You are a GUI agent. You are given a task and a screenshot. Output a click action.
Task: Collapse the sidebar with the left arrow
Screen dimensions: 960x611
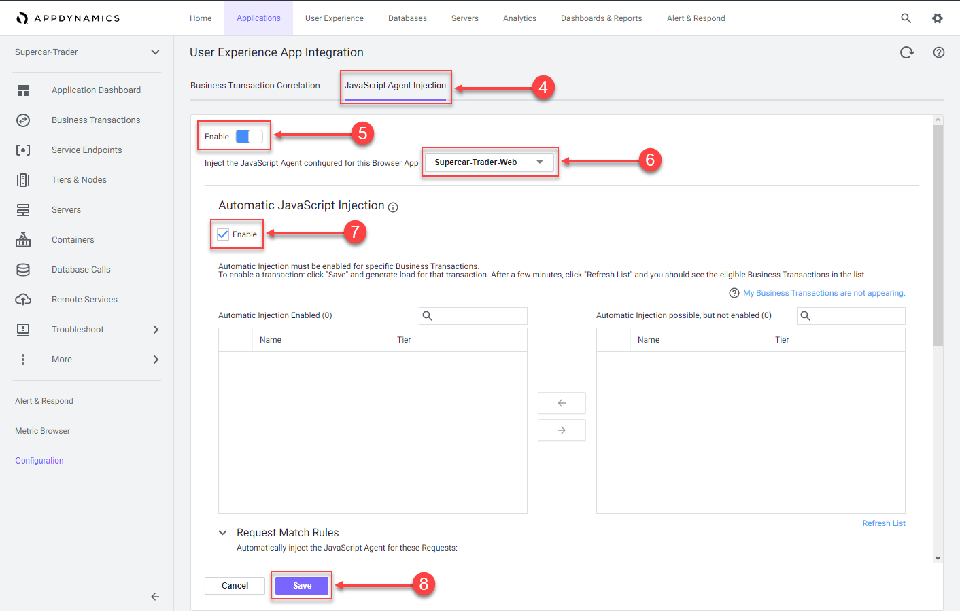coord(155,597)
